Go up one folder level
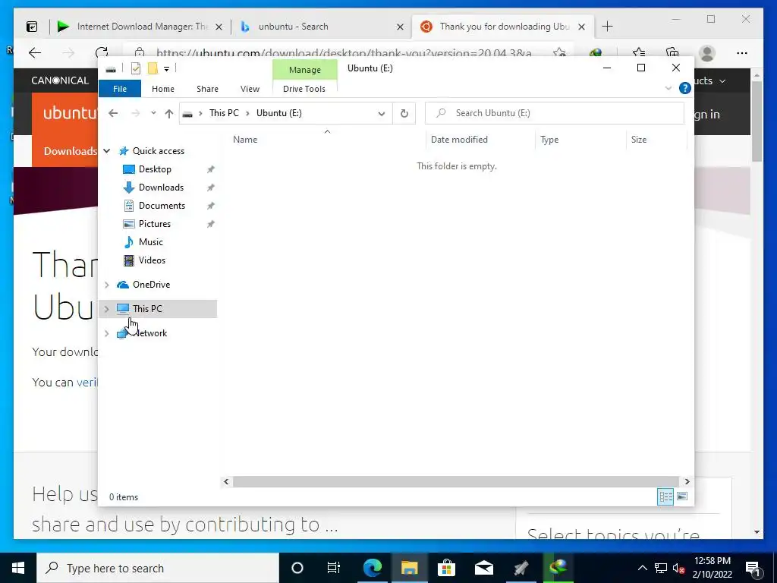The image size is (777, 583). (x=169, y=114)
